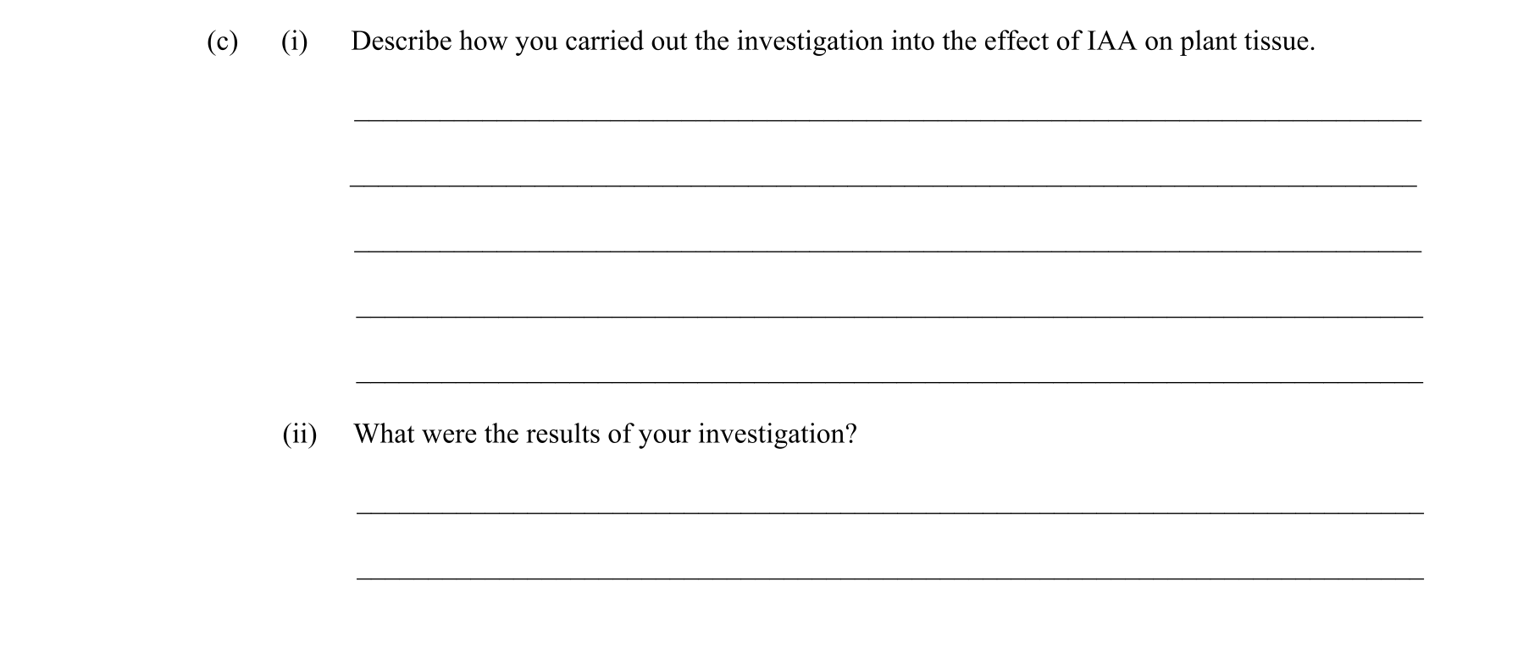This screenshot has height=648, width=1540.
Task: Click the "(ii)" sub-question label
Action: click(x=300, y=435)
